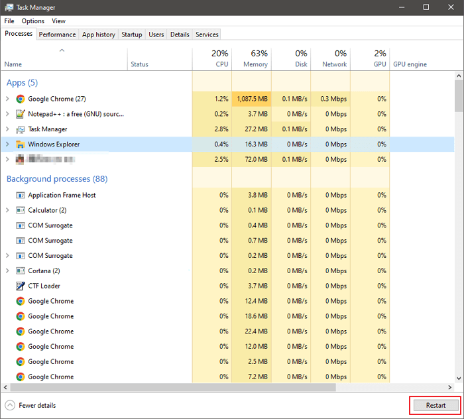Open the View menu

[58, 21]
